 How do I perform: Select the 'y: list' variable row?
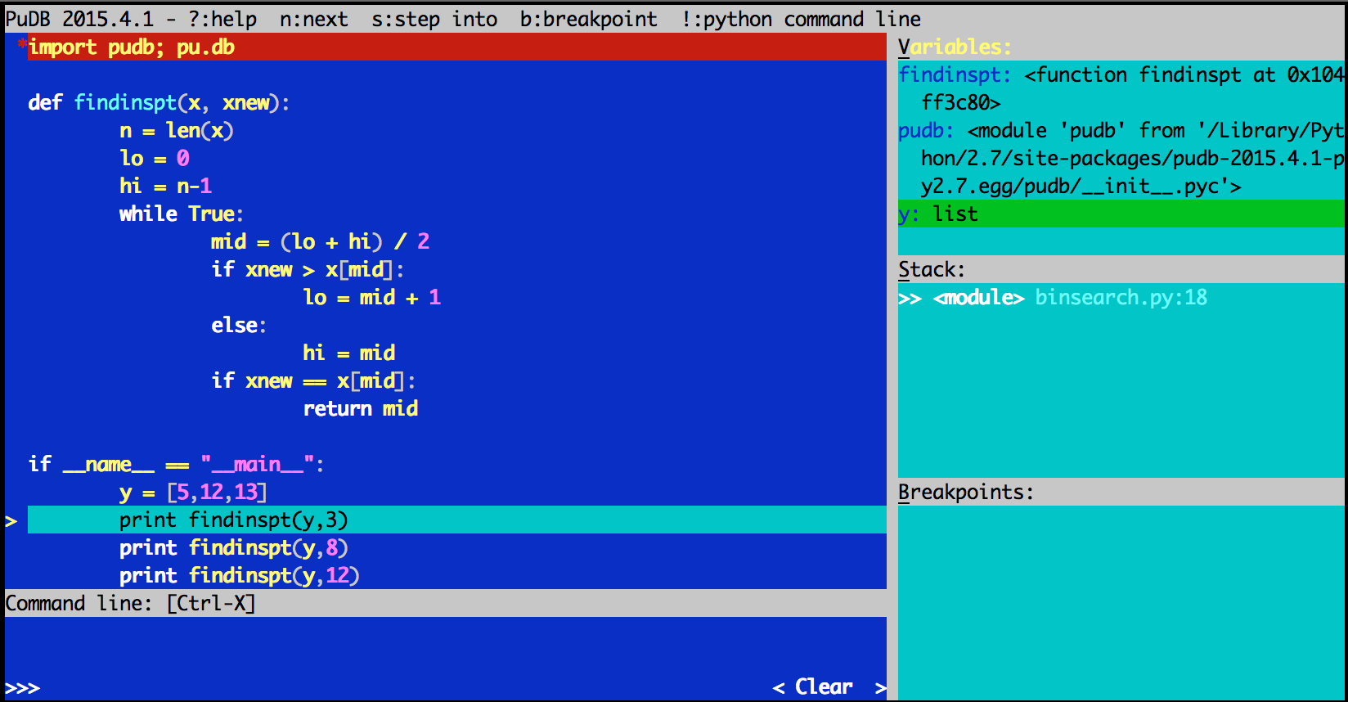[1121, 214]
